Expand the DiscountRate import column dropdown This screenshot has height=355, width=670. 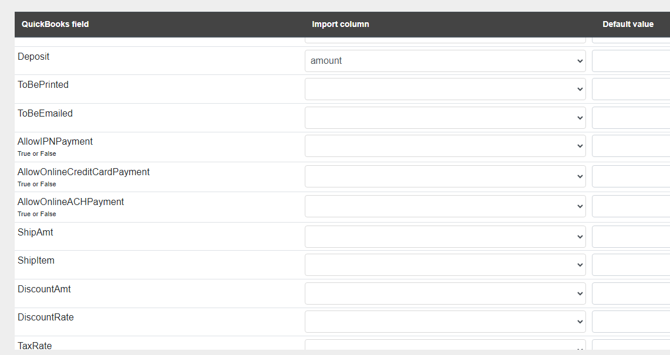[445, 322]
